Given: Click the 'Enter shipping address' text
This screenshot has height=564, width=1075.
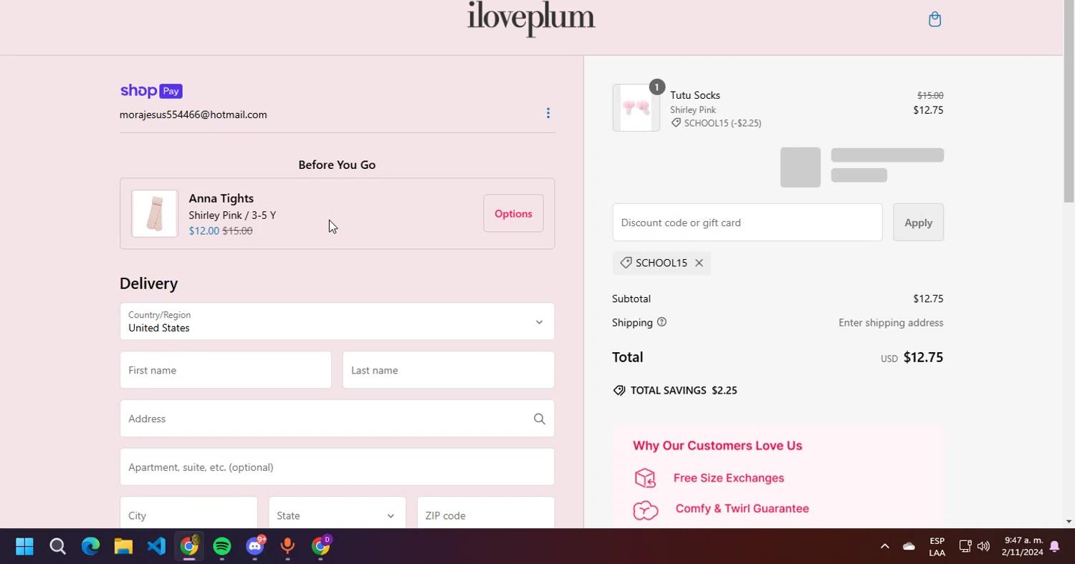Looking at the screenshot, I should click(x=891, y=323).
